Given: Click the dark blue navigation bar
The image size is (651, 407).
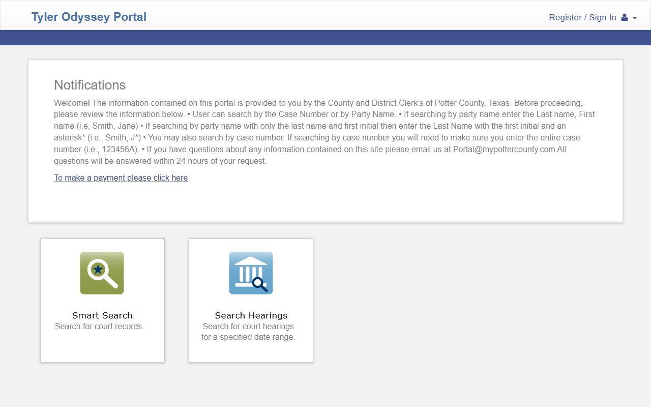Looking at the screenshot, I should point(325,38).
